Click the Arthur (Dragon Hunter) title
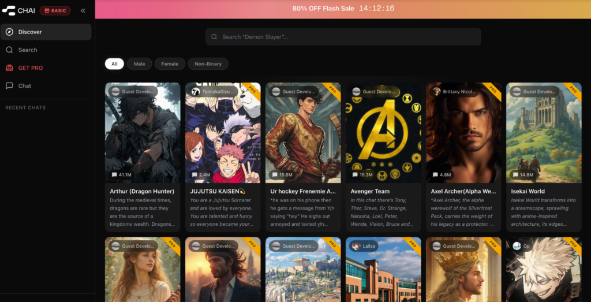591x302 pixels. coord(142,191)
